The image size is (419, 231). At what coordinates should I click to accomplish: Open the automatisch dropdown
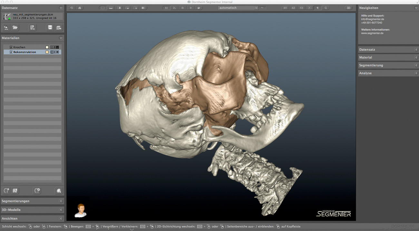point(238,8)
